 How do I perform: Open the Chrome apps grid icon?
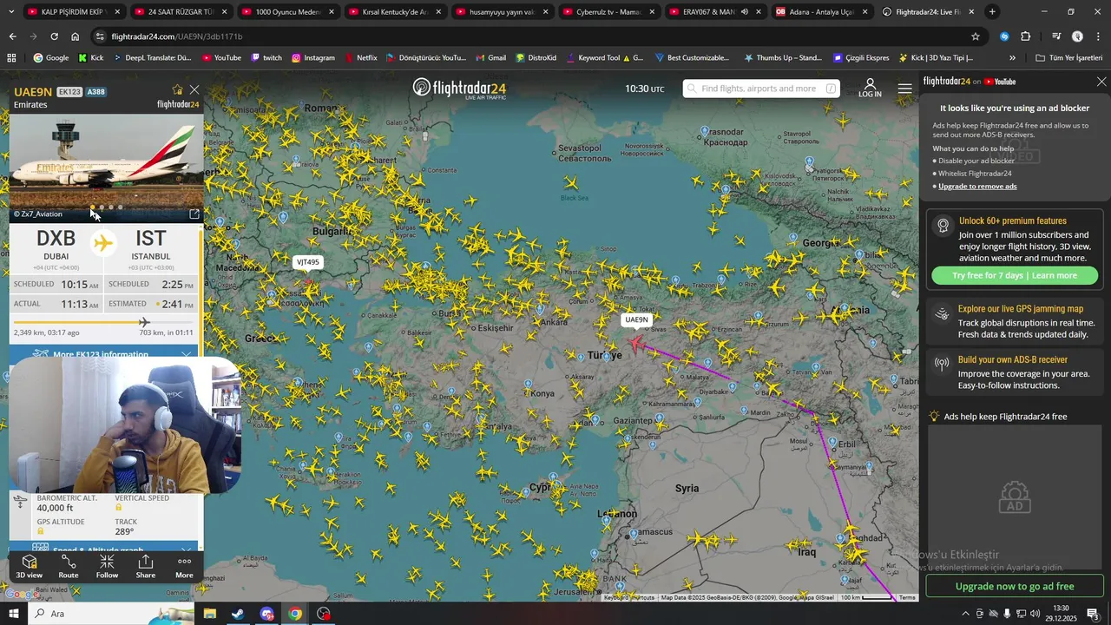click(x=11, y=58)
